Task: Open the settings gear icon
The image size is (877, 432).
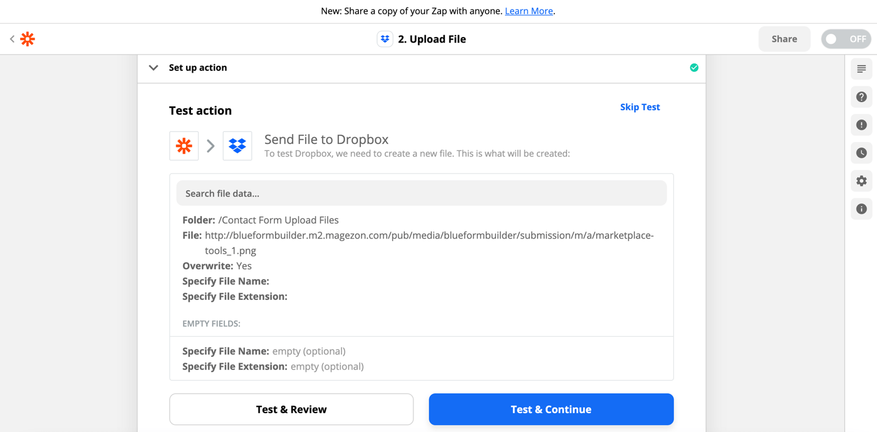Action: [x=861, y=181]
